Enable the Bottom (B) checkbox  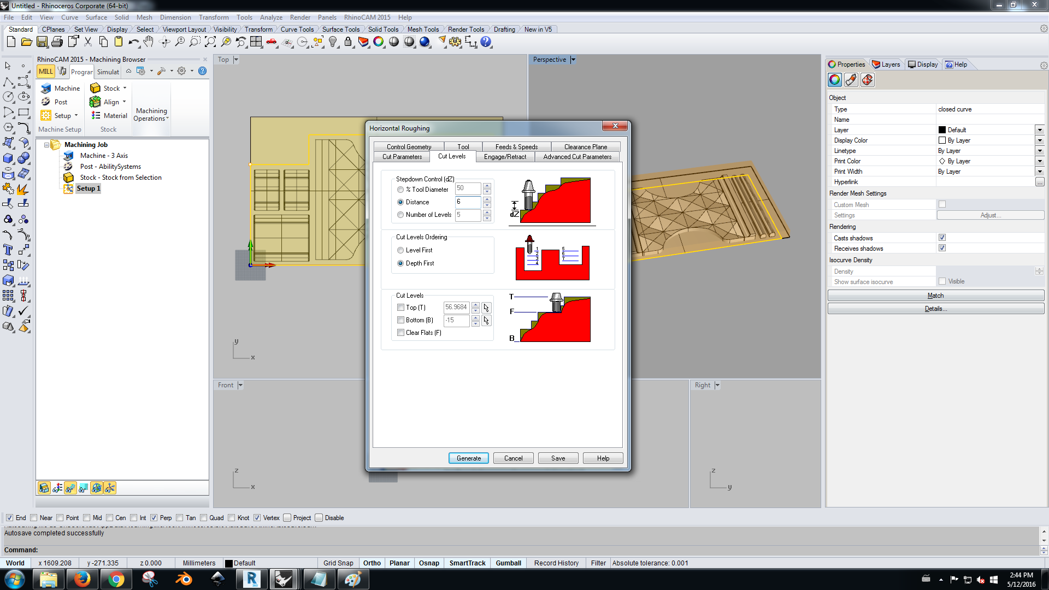pos(401,320)
